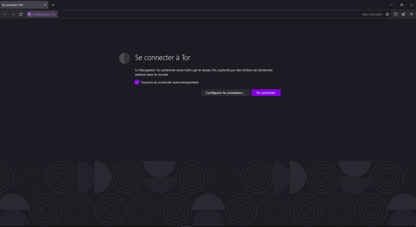Click into the URL address bar
The image size is (416, 227).
click(x=208, y=14)
